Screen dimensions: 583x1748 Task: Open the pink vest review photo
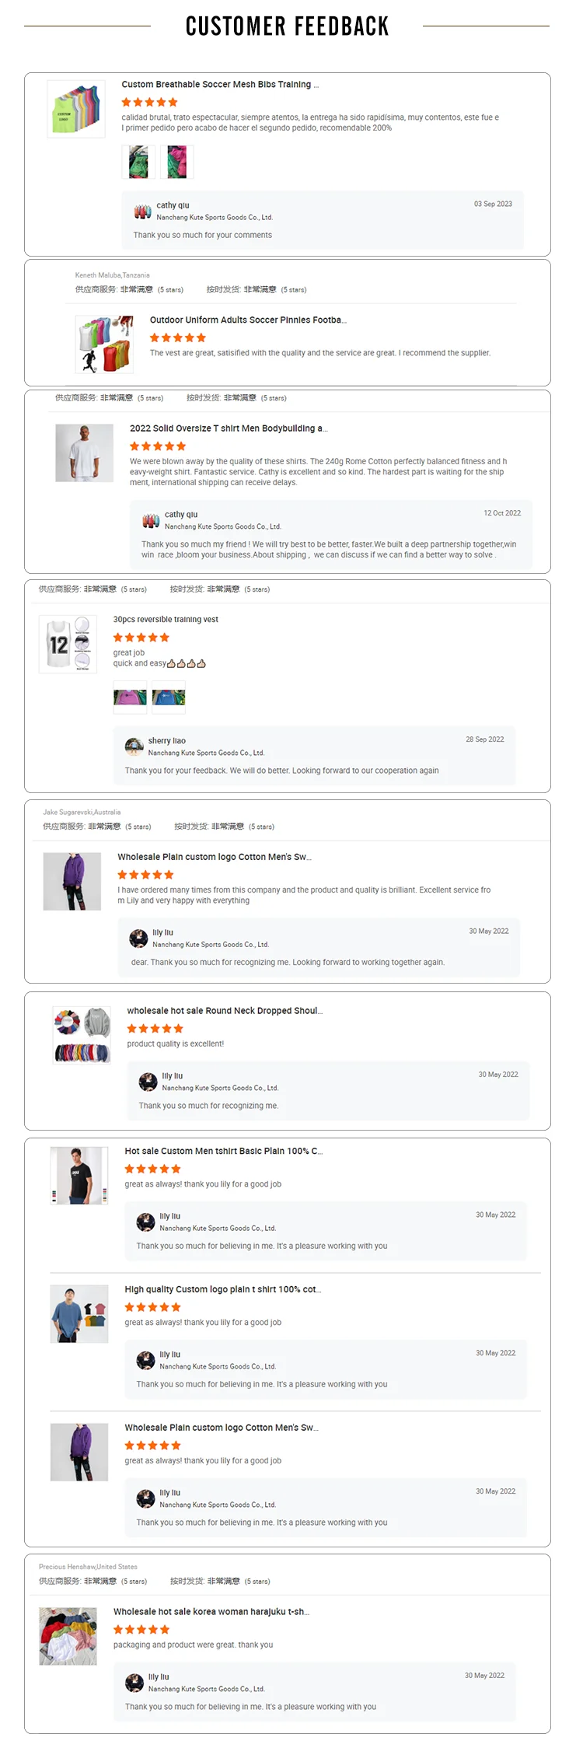tap(130, 697)
